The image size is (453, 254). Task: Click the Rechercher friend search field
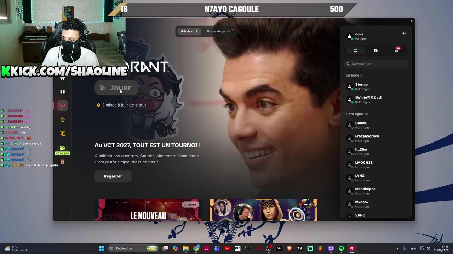click(x=376, y=64)
